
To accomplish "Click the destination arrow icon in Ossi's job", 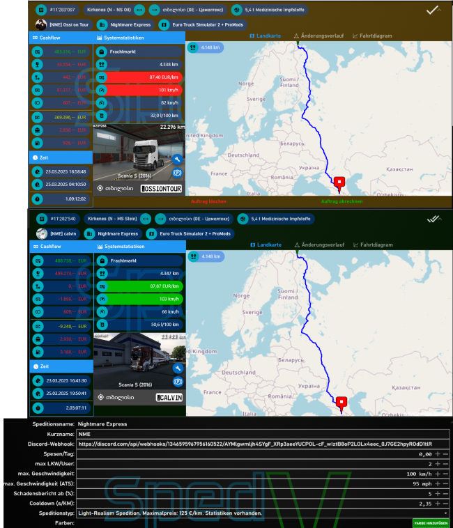I will [x=154, y=10].
